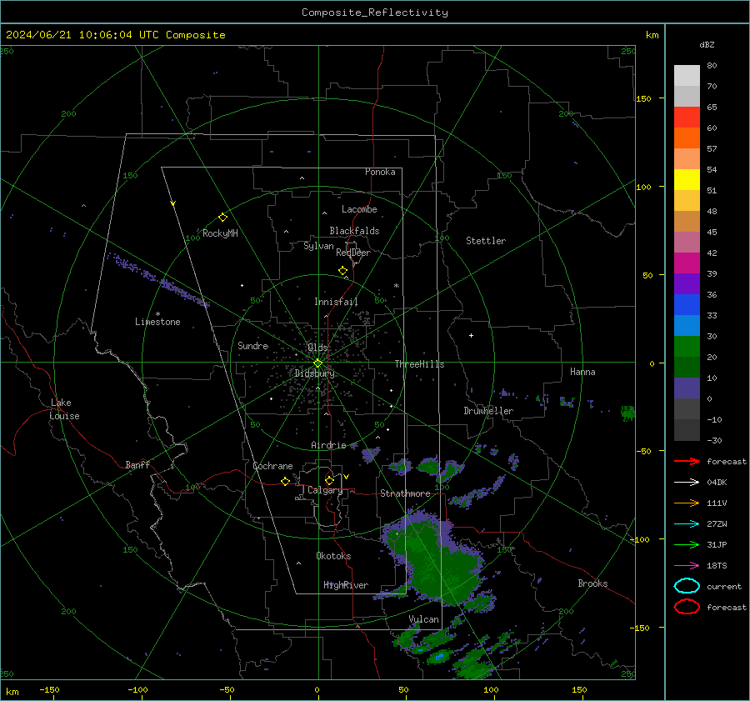The width and height of the screenshot is (750, 701).
Task: Click the Cochrane city label
Action: 272,466
